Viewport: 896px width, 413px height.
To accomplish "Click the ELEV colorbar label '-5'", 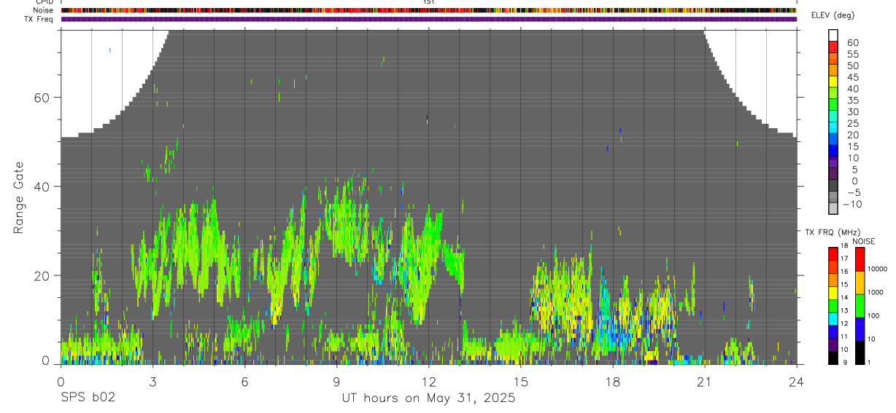I will tap(853, 192).
